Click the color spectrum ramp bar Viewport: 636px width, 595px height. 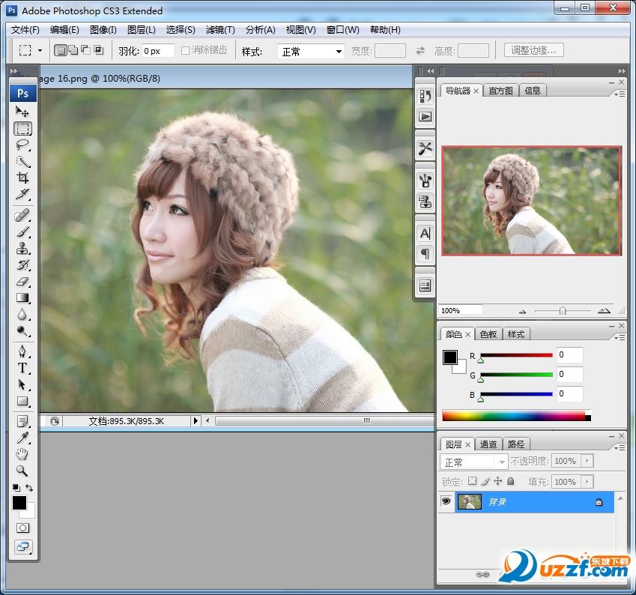coord(513,415)
